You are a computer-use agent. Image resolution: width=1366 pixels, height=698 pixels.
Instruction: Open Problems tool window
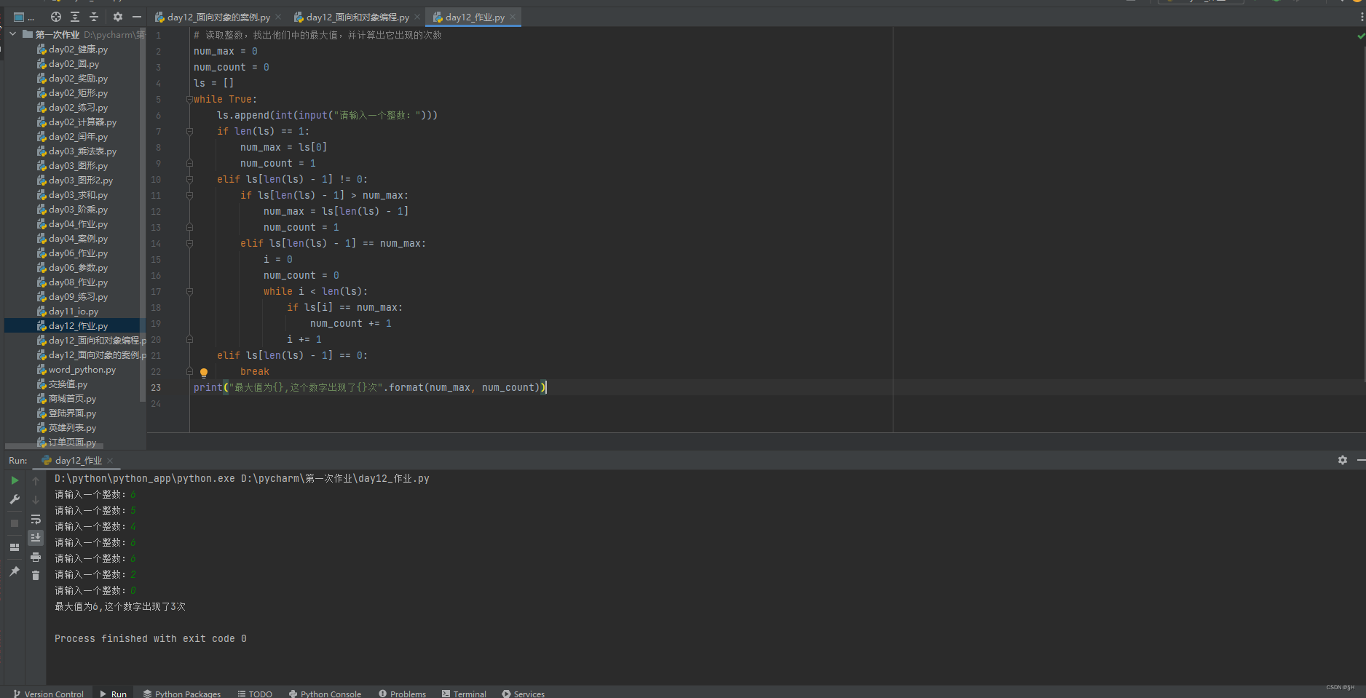point(402,694)
